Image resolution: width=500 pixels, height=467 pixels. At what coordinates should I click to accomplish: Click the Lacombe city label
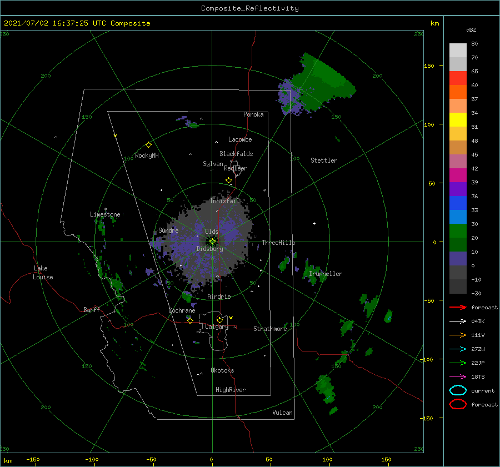pos(240,139)
